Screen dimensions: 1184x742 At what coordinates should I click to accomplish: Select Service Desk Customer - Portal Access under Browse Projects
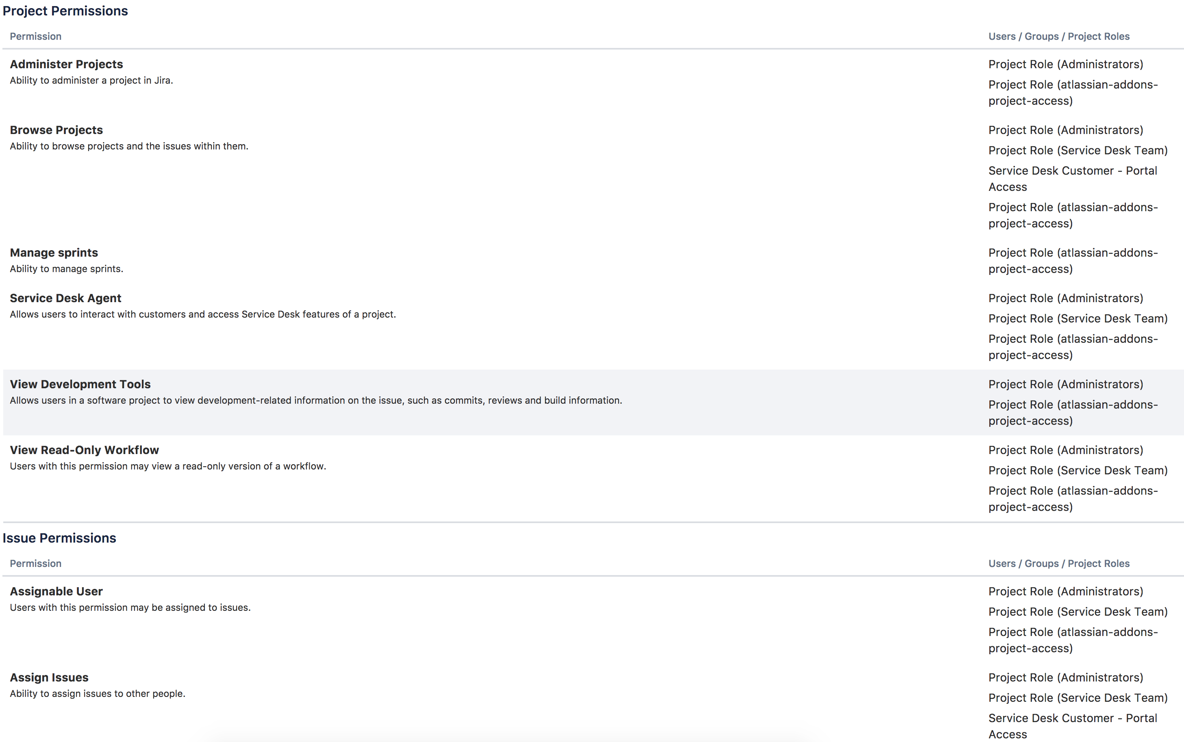pos(1073,179)
